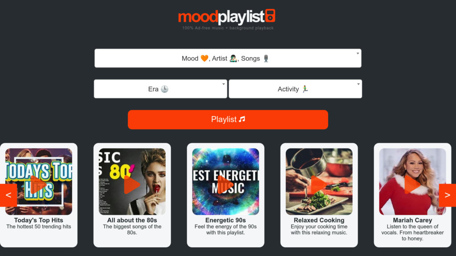Viewport: 456px width, 256px height.
Task: Expand the Activity dropdown
Action: [295, 89]
